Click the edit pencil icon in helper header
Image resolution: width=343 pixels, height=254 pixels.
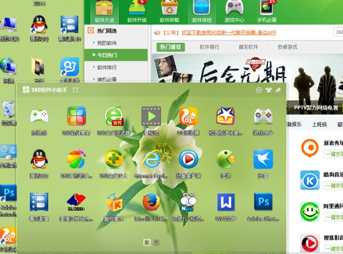pos(278,90)
